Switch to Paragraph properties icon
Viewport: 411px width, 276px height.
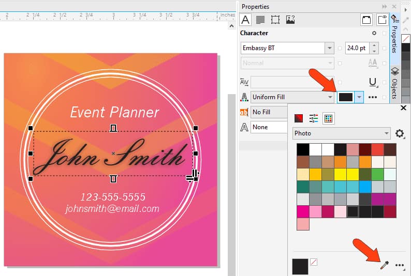(x=260, y=20)
